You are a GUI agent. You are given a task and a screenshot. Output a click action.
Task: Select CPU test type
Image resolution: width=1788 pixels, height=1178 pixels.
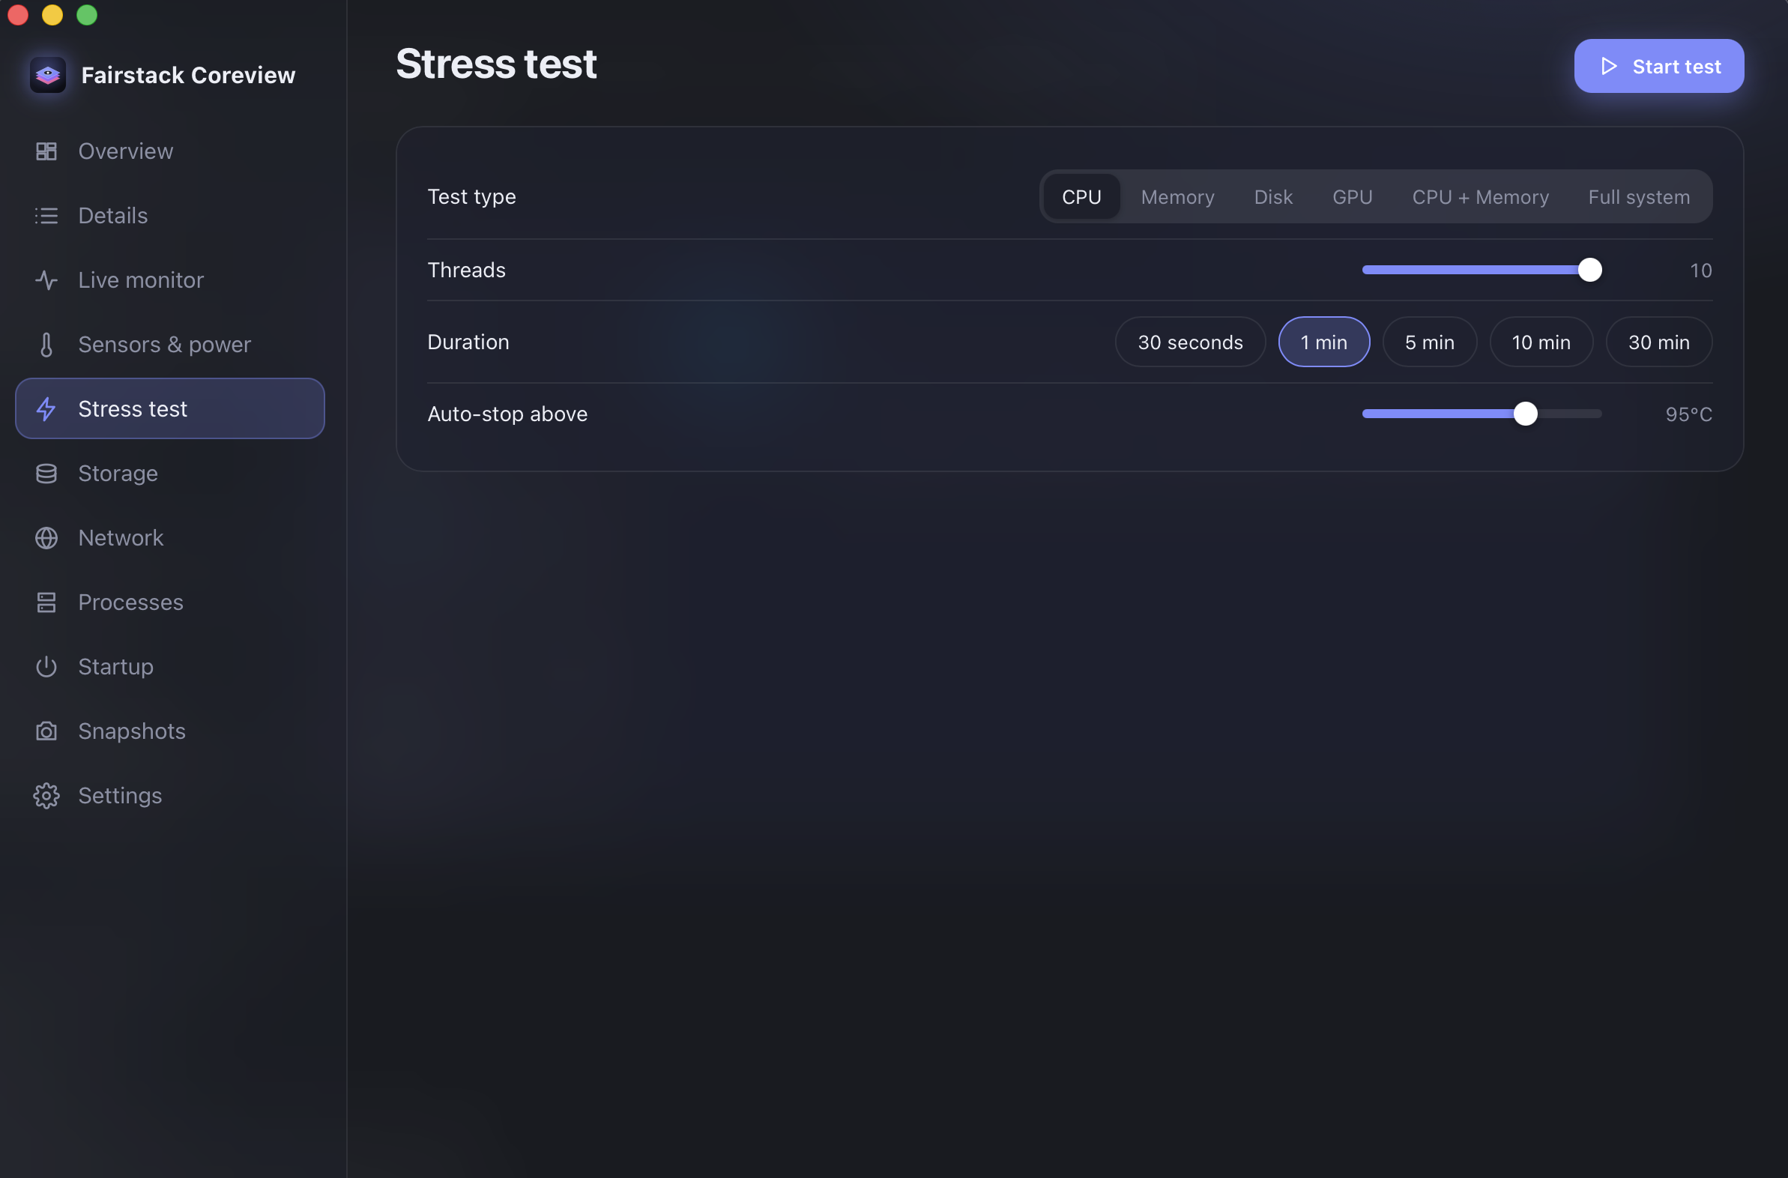(1082, 197)
